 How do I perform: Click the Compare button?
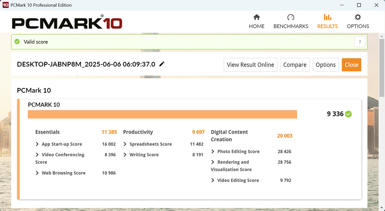click(x=295, y=65)
